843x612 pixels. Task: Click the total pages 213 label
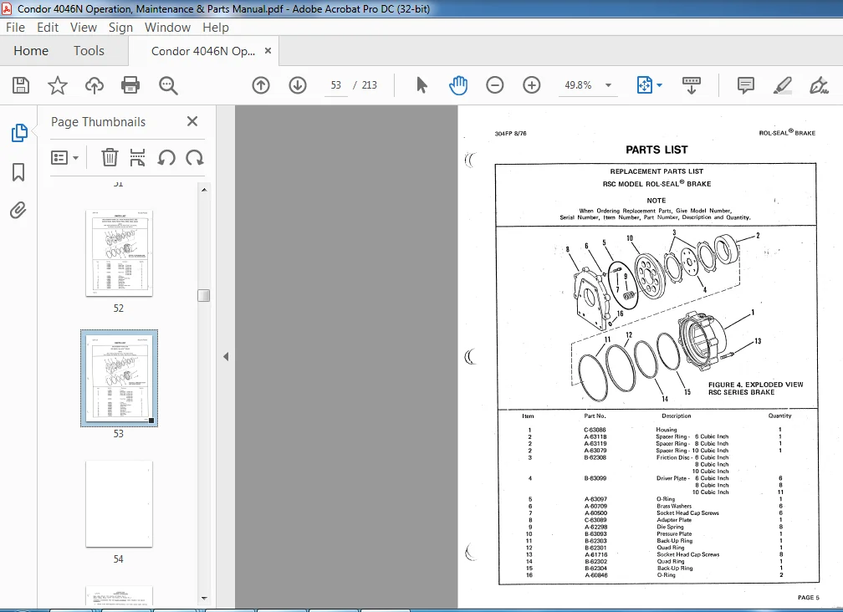[x=370, y=85]
